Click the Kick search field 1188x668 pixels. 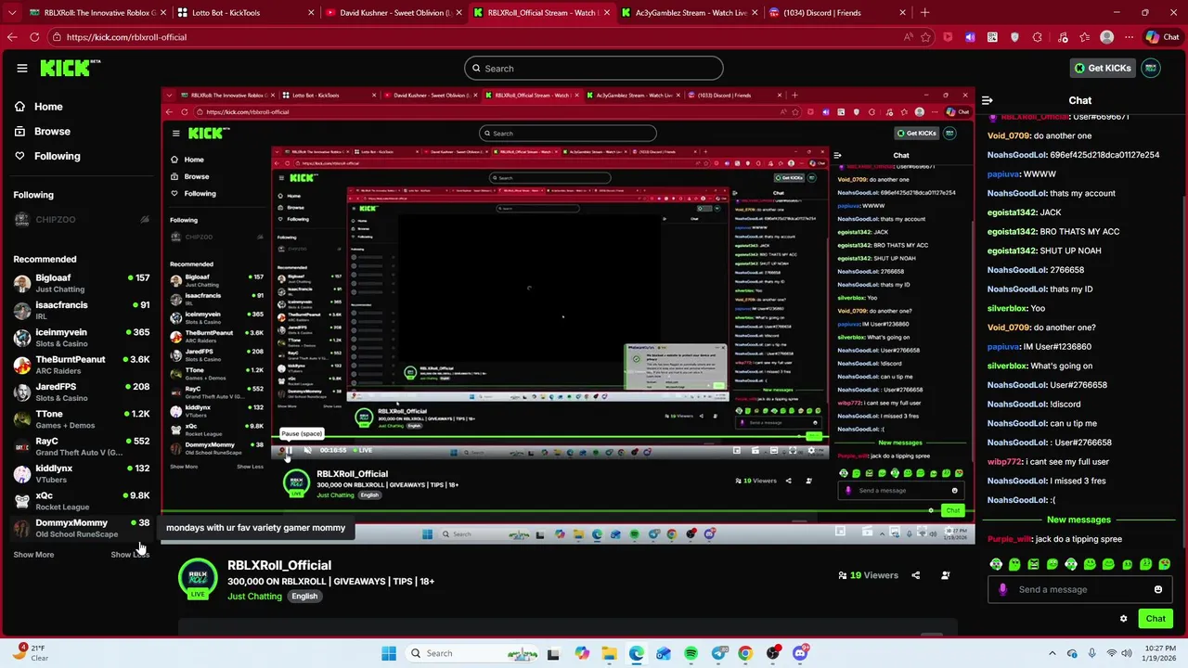point(594,69)
